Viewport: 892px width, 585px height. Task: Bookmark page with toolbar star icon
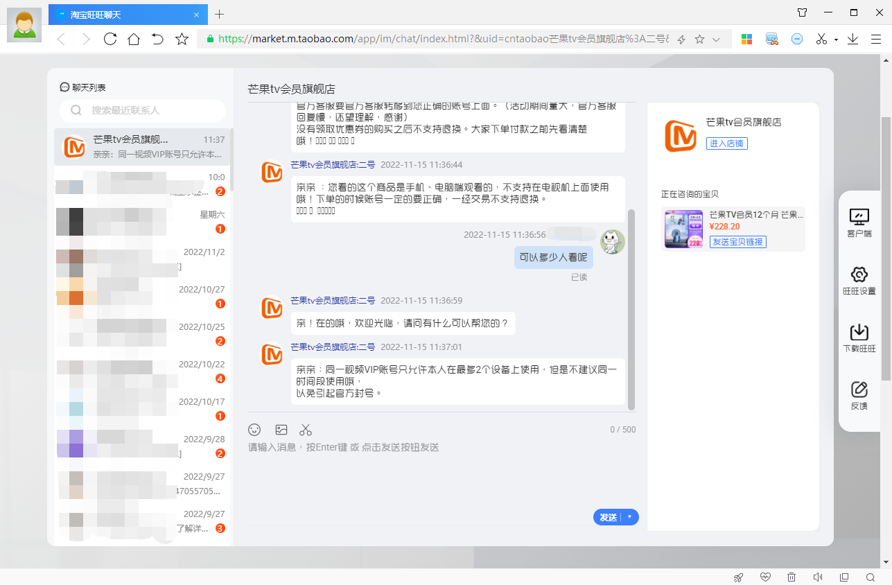pyautogui.click(x=182, y=39)
